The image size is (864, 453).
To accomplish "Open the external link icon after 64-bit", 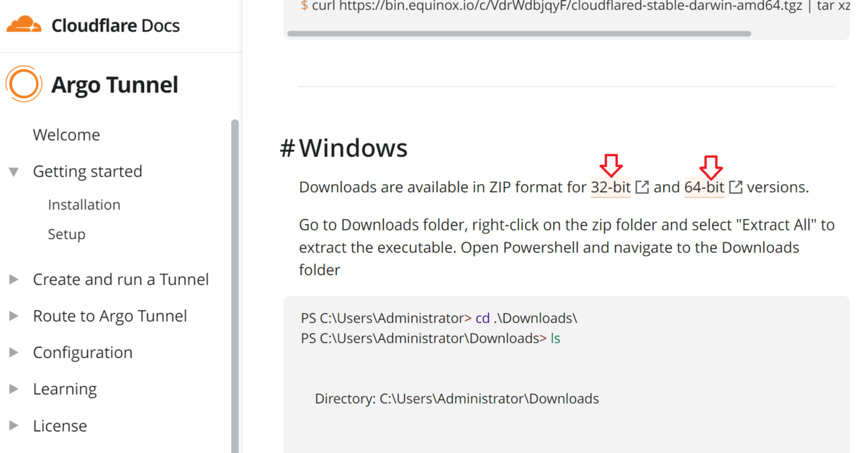I will tap(736, 187).
